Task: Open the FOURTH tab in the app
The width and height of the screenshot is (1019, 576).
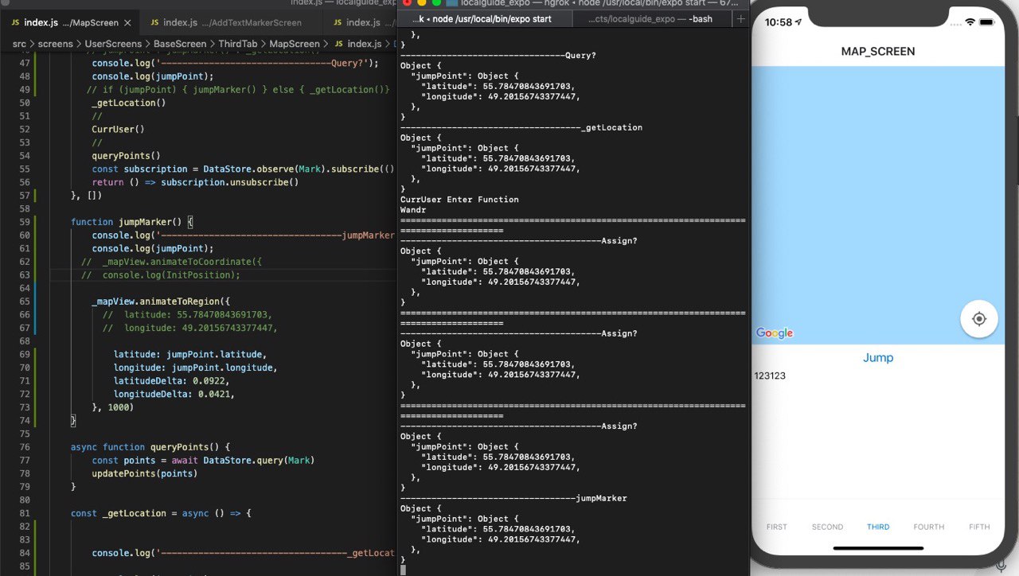Action: [x=929, y=527]
